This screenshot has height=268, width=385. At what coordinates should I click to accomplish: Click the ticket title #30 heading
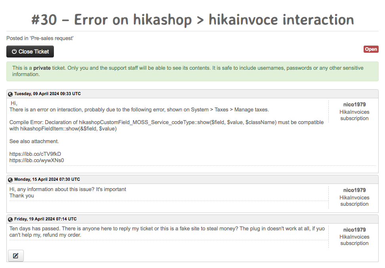[192, 19]
